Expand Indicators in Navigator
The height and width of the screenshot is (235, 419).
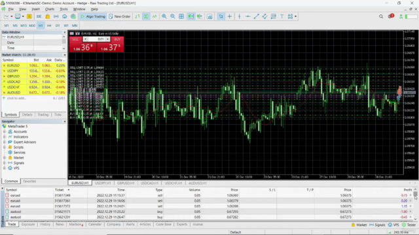5,137
